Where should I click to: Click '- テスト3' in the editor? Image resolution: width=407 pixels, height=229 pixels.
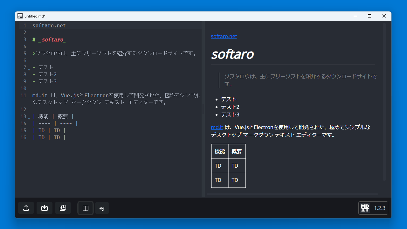tap(45, 81)
